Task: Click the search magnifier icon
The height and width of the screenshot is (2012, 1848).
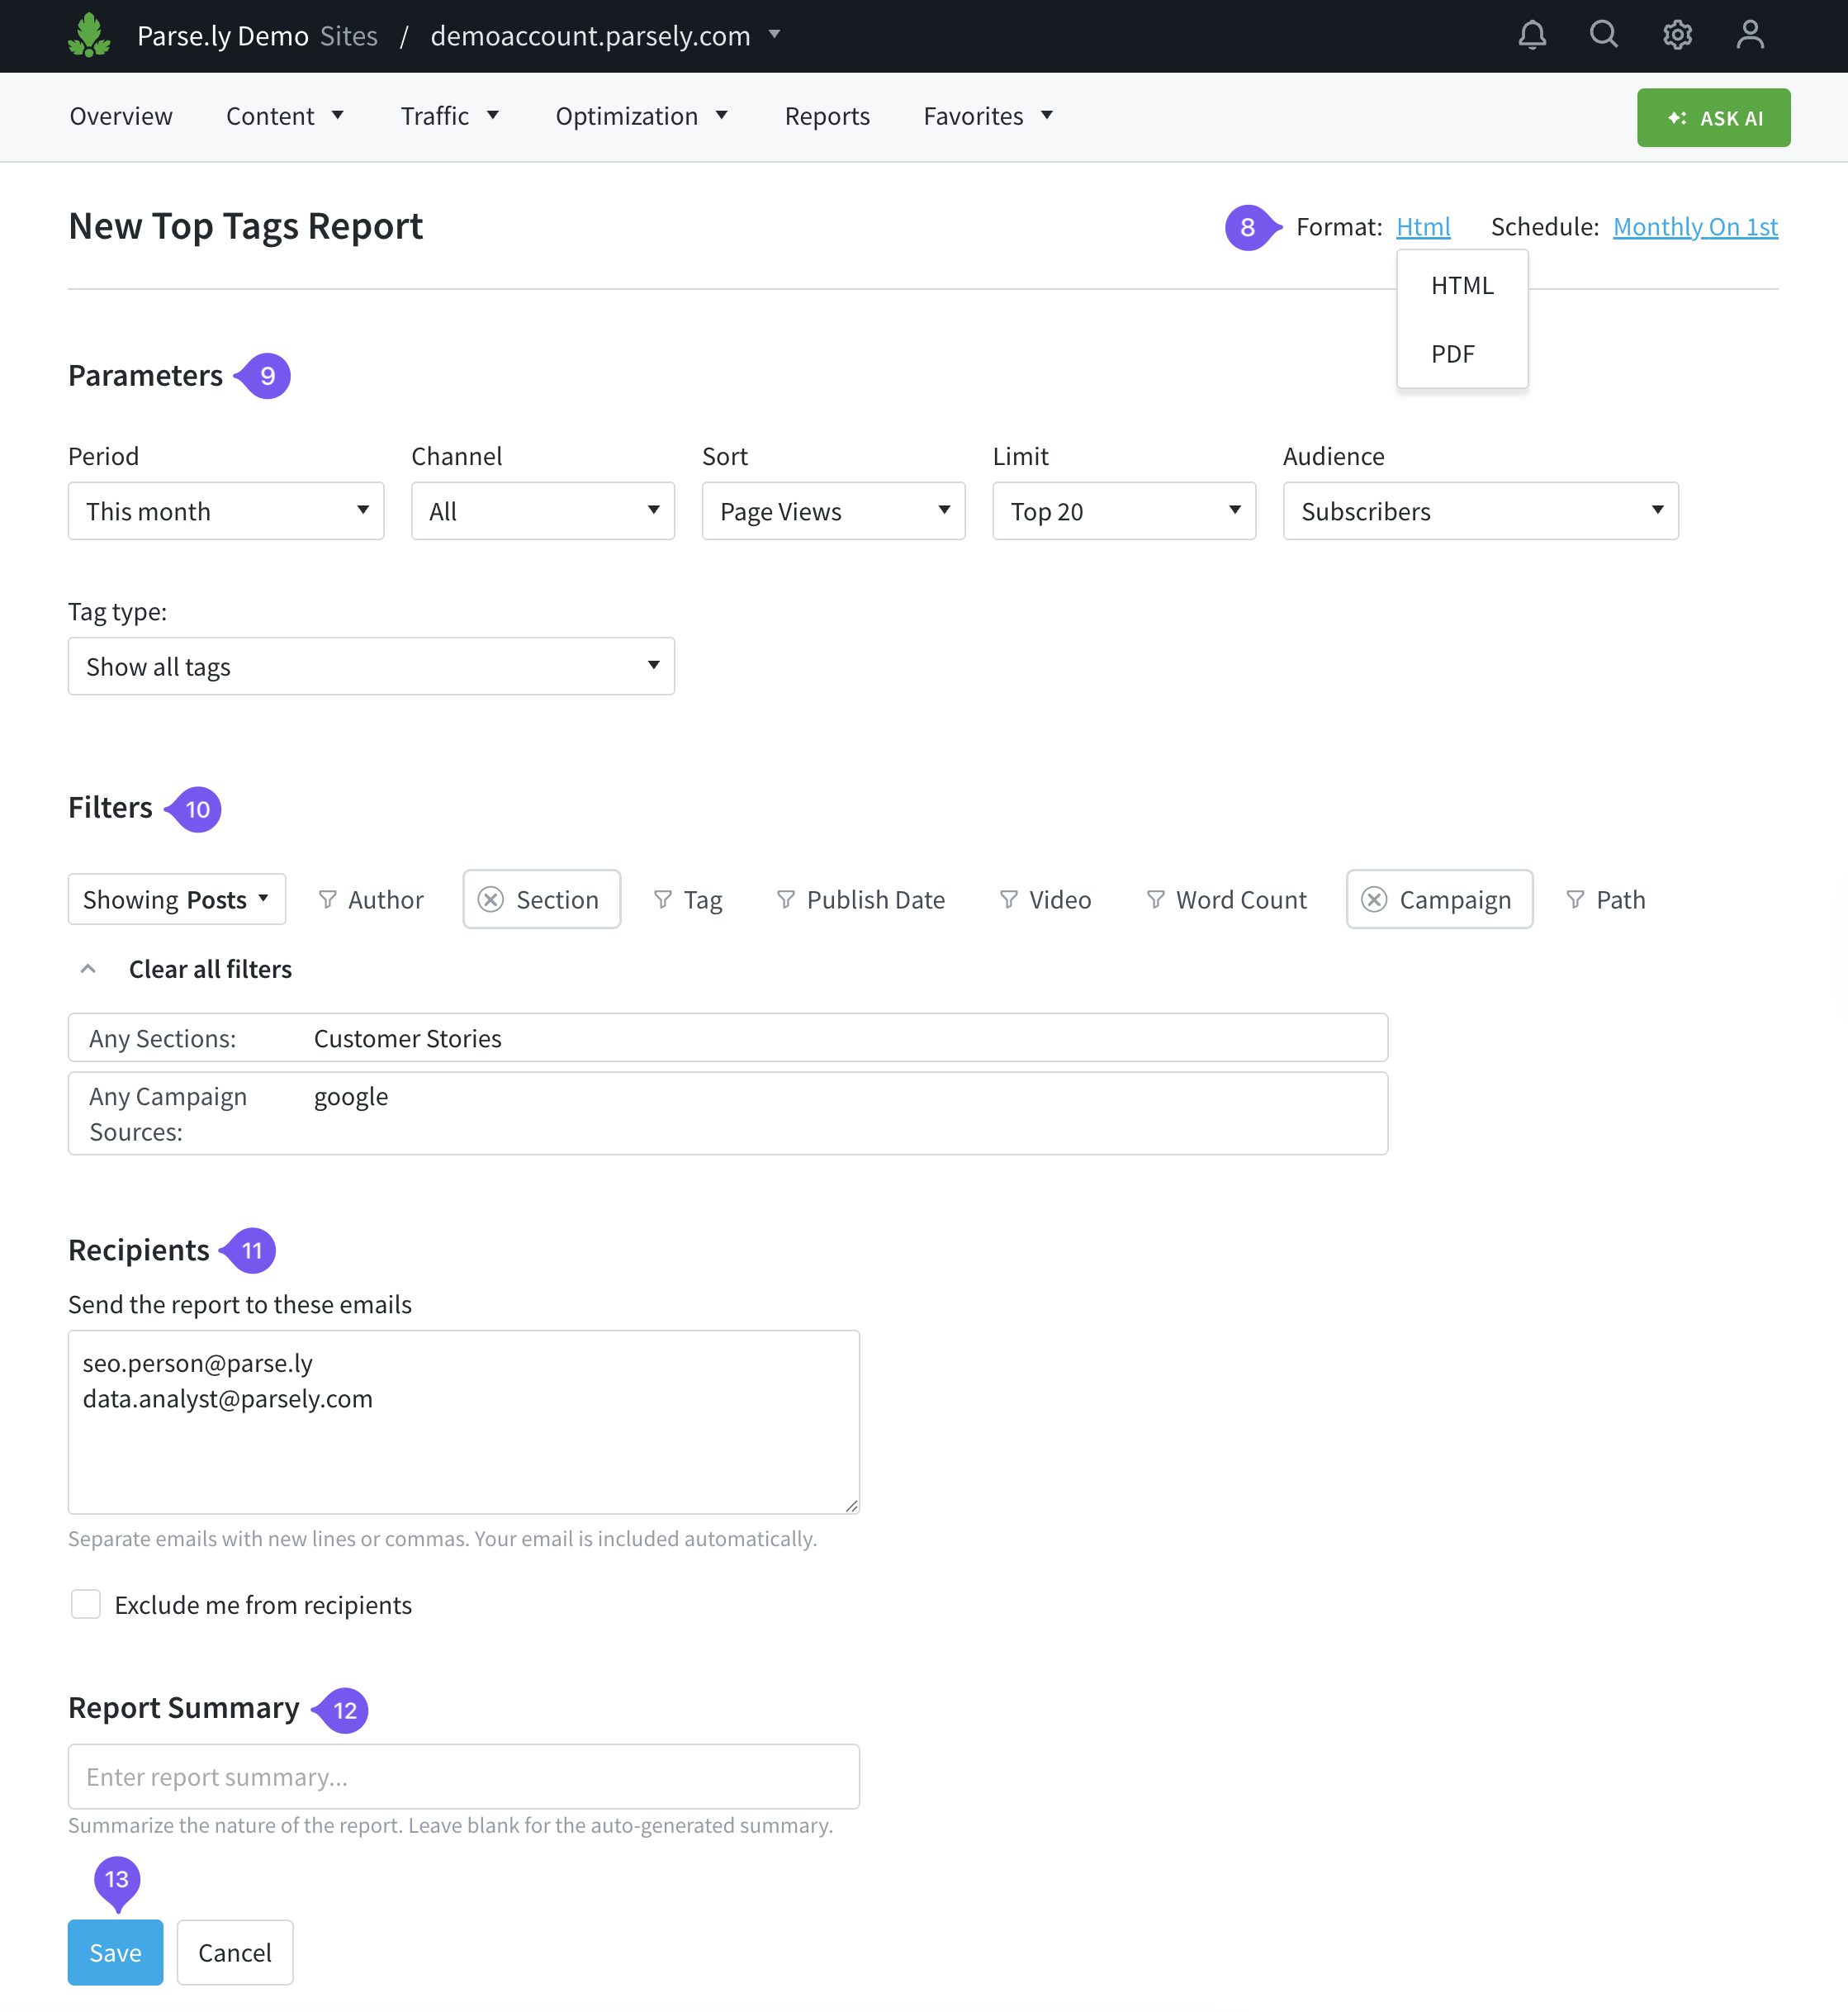Action: coord(1604,35)
